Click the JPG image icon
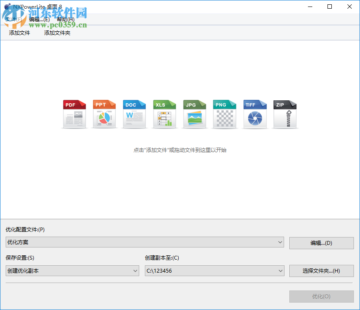 click(194, 114)
